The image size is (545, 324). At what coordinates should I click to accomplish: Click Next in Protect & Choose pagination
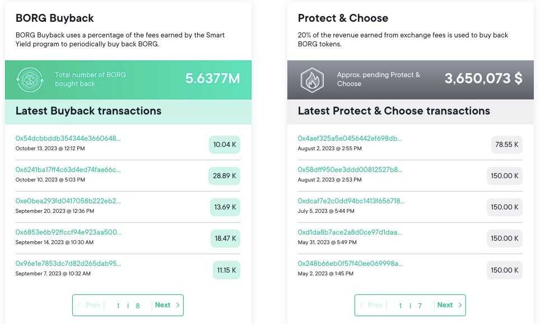445,305
